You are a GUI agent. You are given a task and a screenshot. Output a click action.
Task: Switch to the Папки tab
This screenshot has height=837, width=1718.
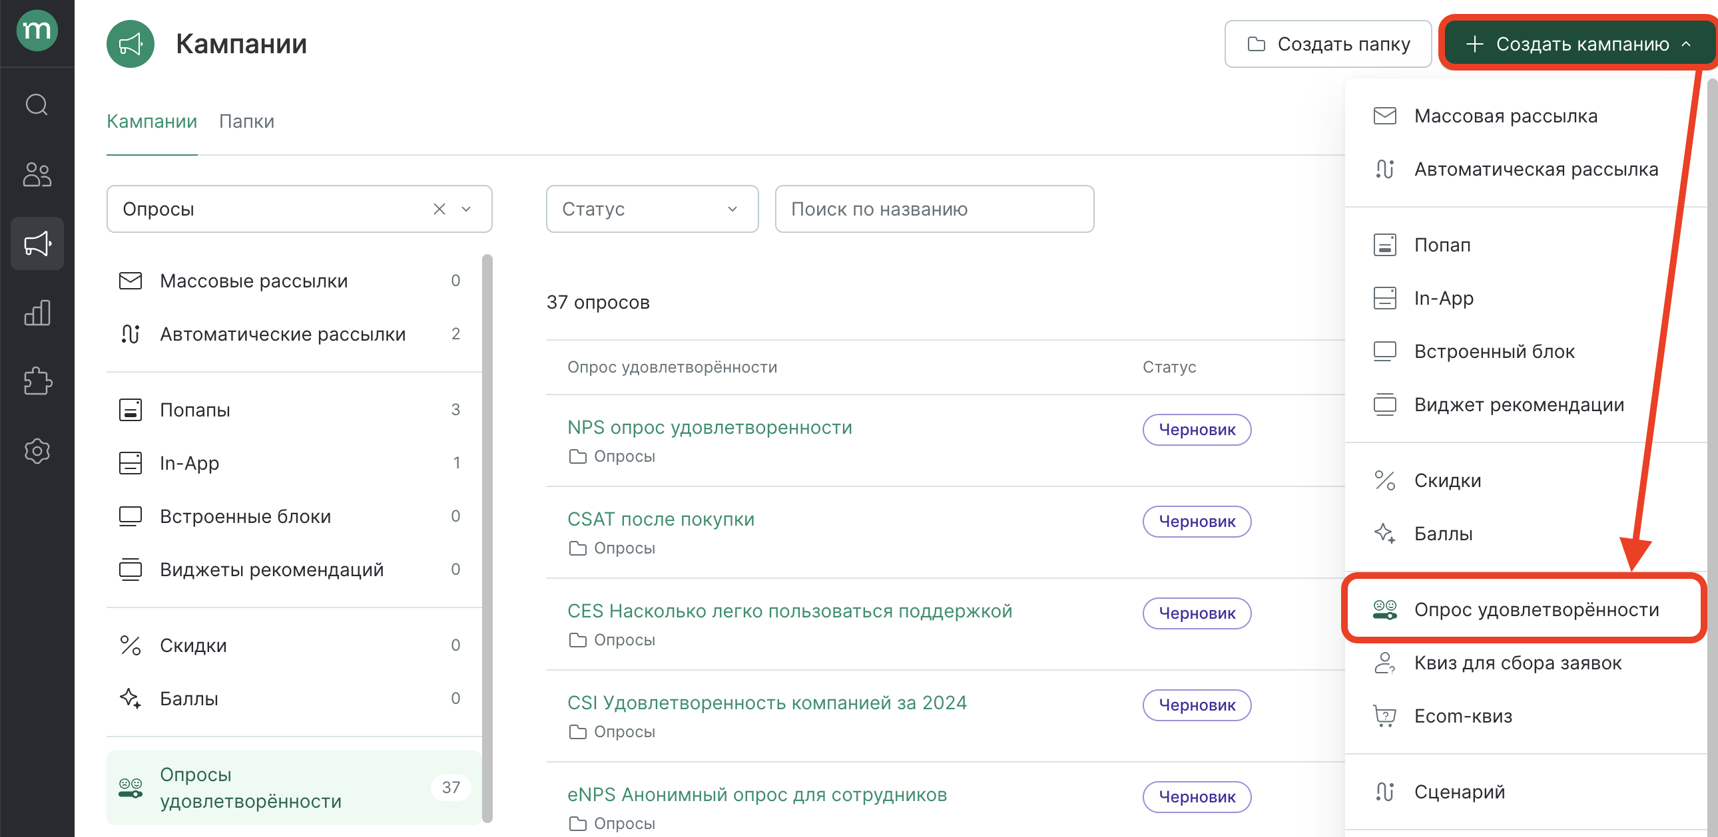tap(247, 121)
